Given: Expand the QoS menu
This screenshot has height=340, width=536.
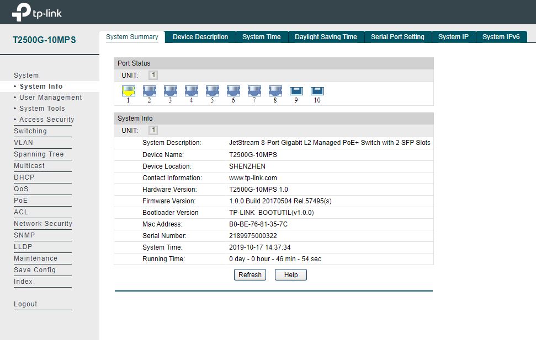Looking at the screenshot, I should tap(21, 189).
